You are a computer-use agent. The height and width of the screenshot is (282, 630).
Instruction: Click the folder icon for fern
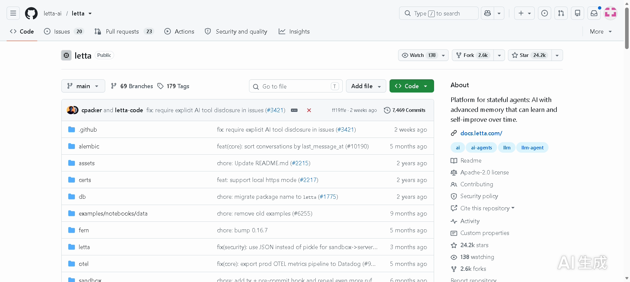pyautogui.click(x=72, y=230)
